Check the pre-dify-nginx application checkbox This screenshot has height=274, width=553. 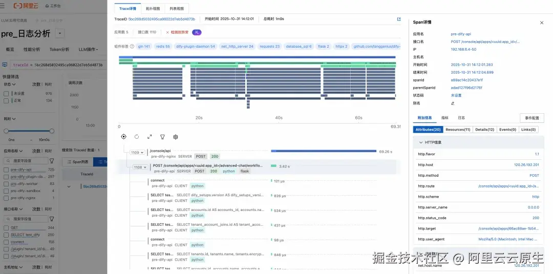(x=6, y=198)
